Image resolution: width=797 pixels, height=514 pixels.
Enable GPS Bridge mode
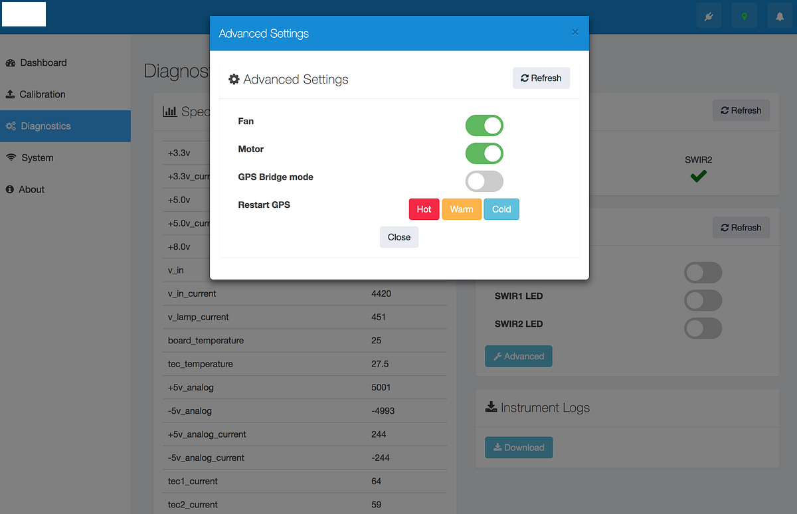pyautogui.click(x=484, y=181)
